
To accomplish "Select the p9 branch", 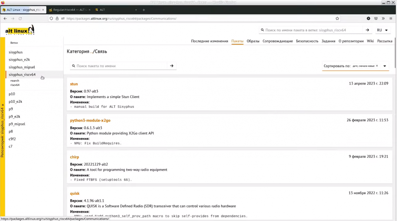I will [x=10, y=109].
